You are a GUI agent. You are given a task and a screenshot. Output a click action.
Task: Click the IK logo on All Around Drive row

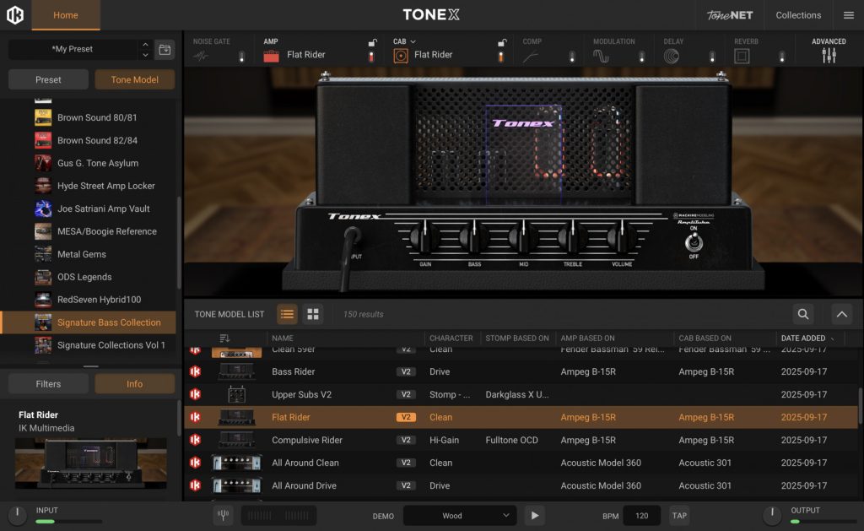pos(195,485)
